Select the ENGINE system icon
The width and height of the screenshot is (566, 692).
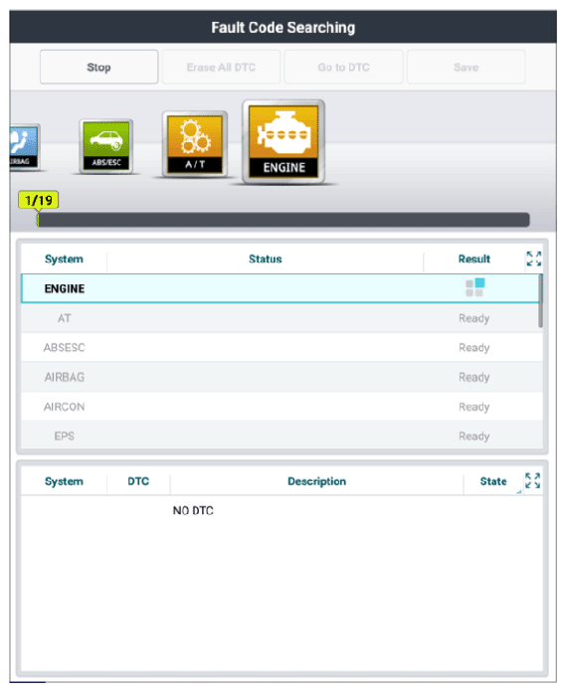(283, 142)
